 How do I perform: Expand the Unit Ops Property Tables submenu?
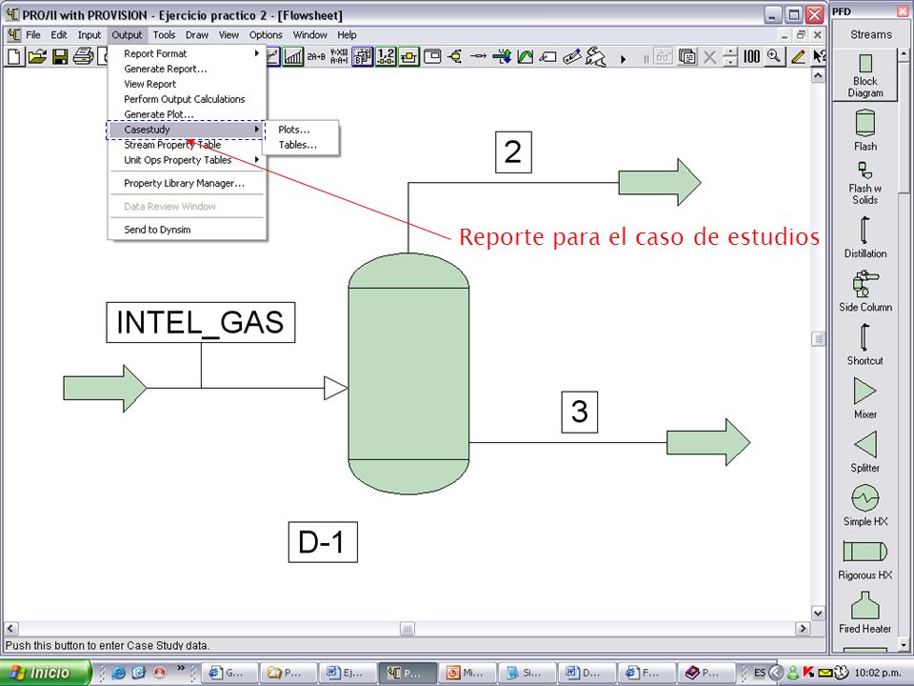(187, 160)
